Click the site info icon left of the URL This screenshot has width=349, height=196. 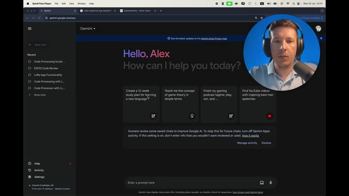click(x=46, y=18)
